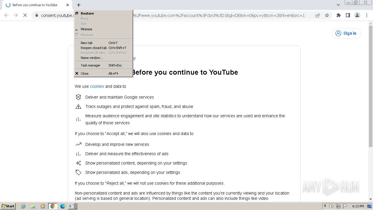The width and height of the screenshot is (373, 210).
Task: Open the media player taskbar icon
Action: point(43,206)
